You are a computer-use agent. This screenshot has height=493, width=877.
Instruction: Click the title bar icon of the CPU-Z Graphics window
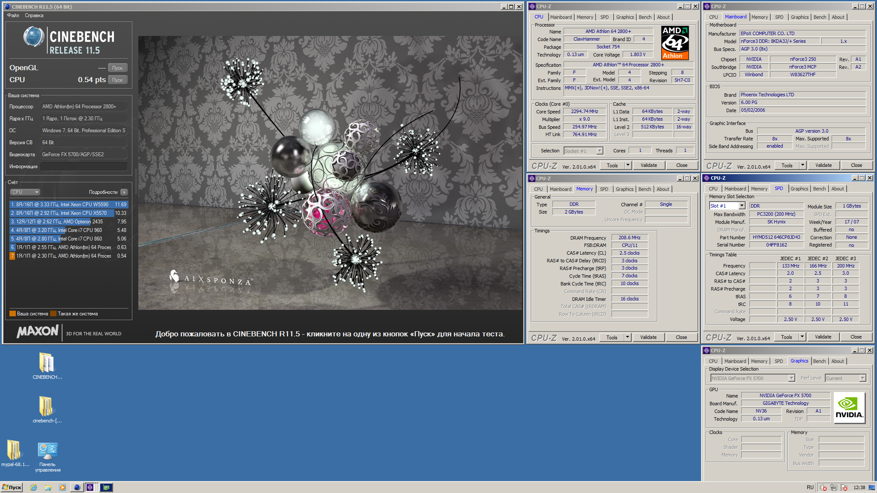point(707,350)
